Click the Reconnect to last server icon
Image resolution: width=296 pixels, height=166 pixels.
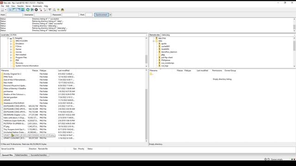pos(45,10)
